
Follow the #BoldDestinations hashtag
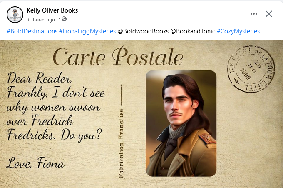coord(32,31)
